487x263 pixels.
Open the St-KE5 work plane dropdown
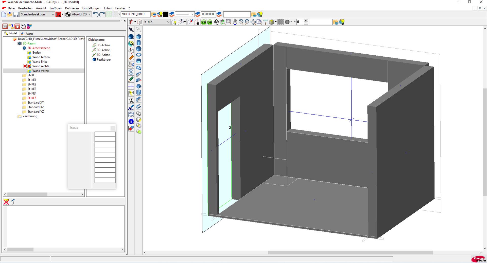point(156,22)
